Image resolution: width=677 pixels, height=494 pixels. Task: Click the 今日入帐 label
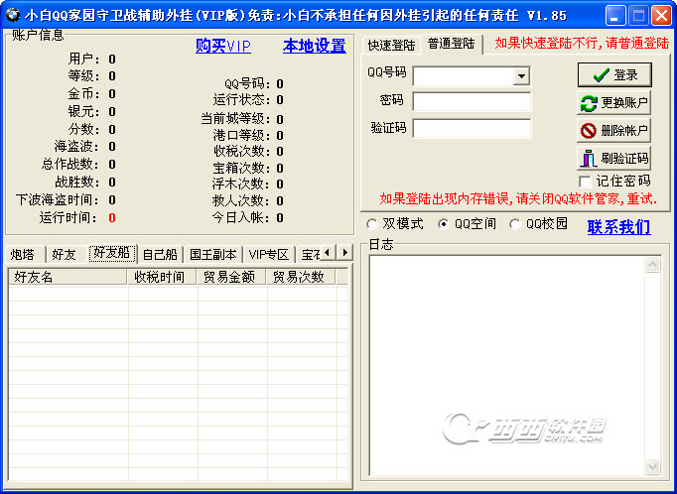click(243, 217)
